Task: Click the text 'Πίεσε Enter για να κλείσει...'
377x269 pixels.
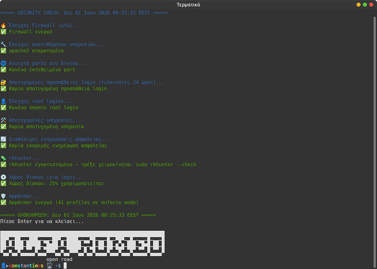Action: tap(42, 222)
